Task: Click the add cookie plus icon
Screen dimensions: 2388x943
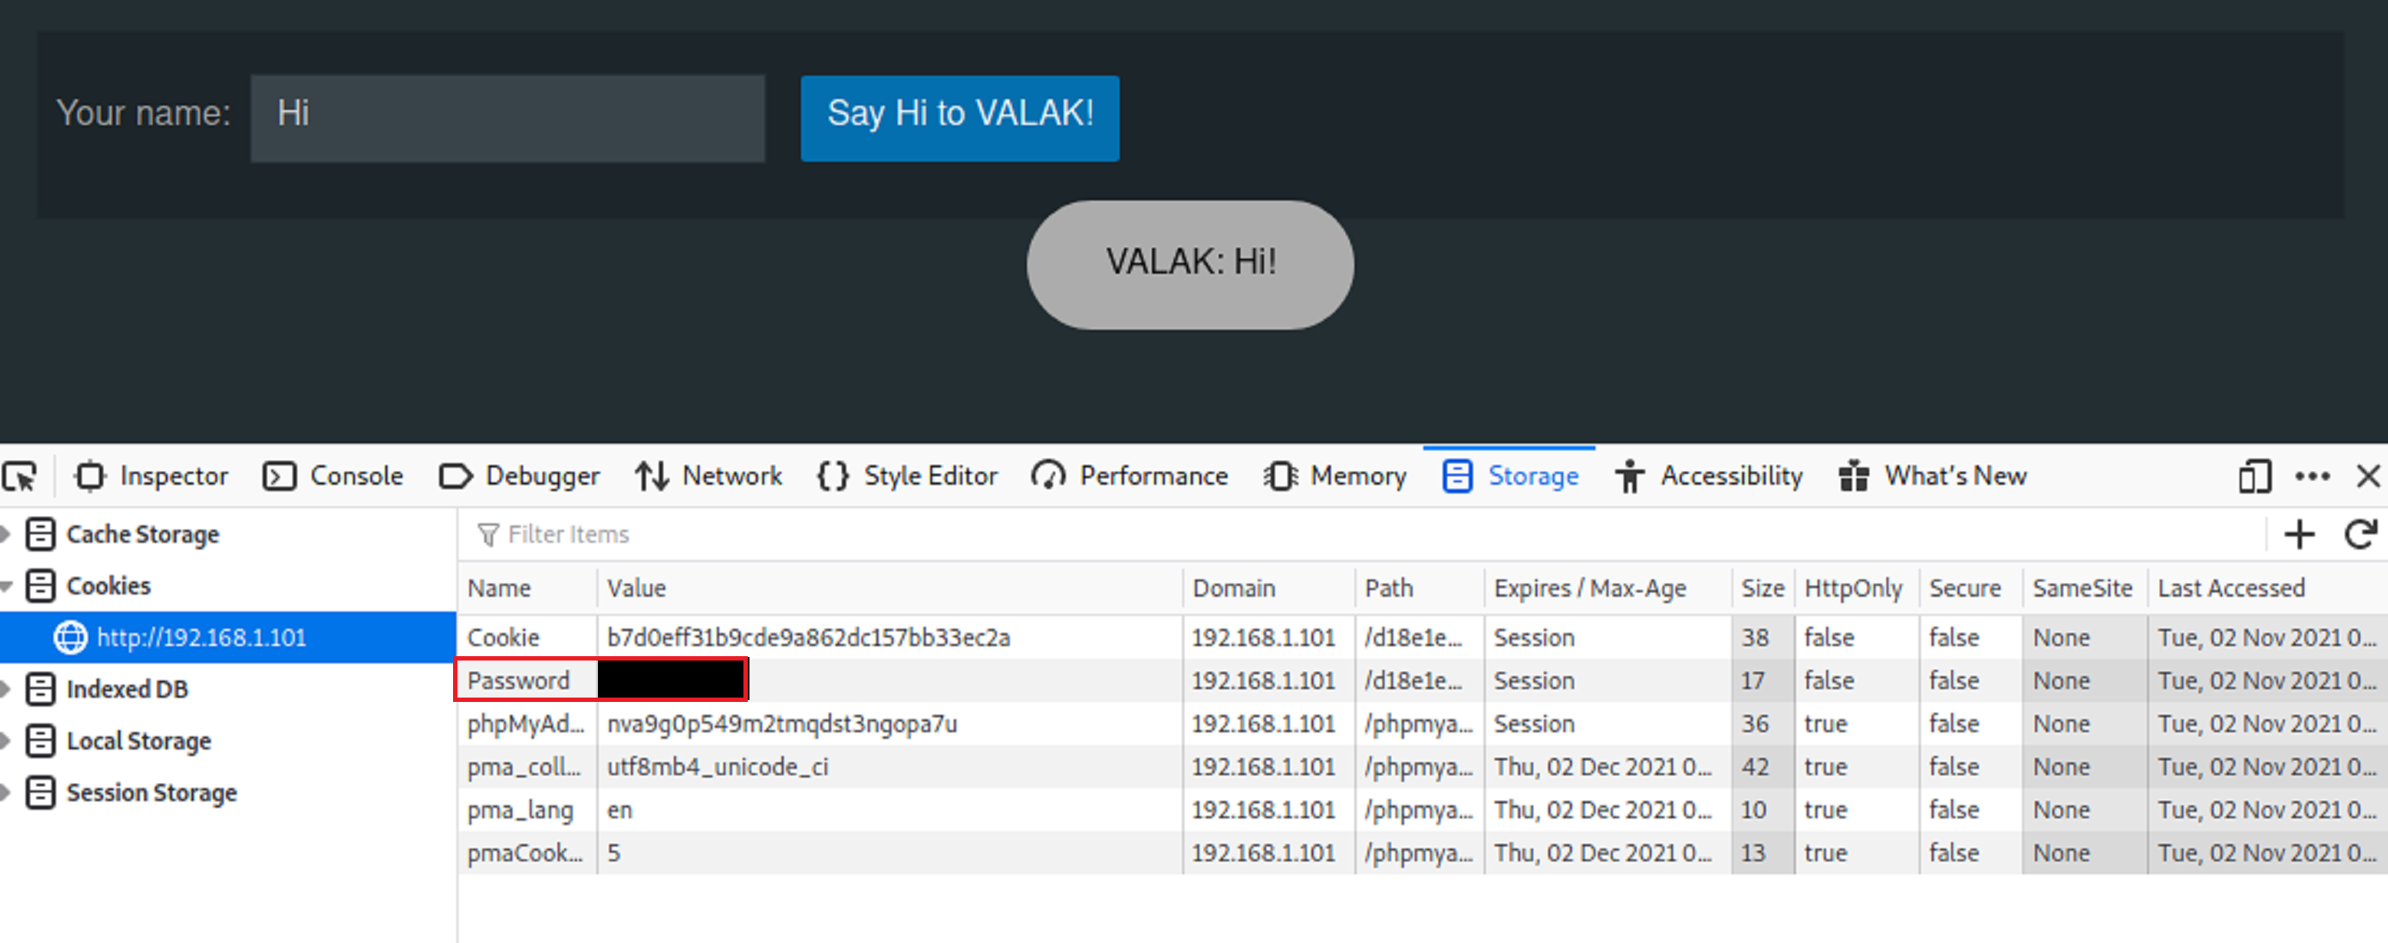Action: coord(2299,535)
